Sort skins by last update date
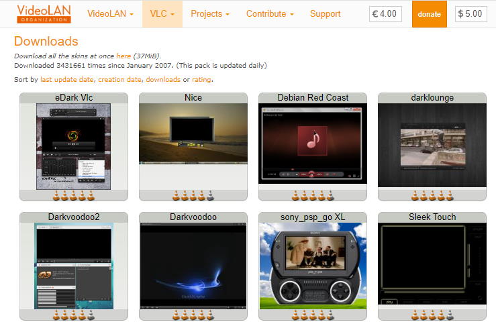496x328 pixels. (66, 80)
